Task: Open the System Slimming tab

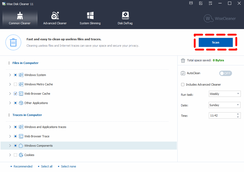Action: coord(90,18)
